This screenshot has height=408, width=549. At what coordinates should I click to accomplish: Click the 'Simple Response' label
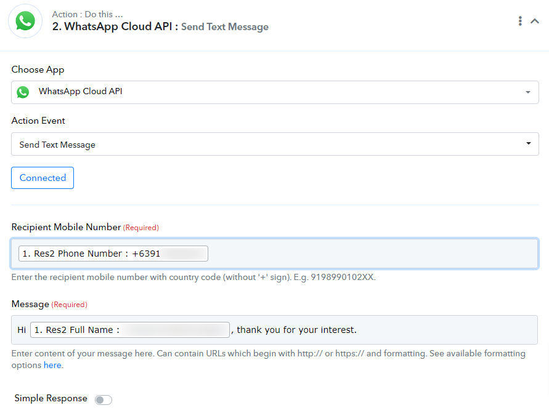coord(51,398)
